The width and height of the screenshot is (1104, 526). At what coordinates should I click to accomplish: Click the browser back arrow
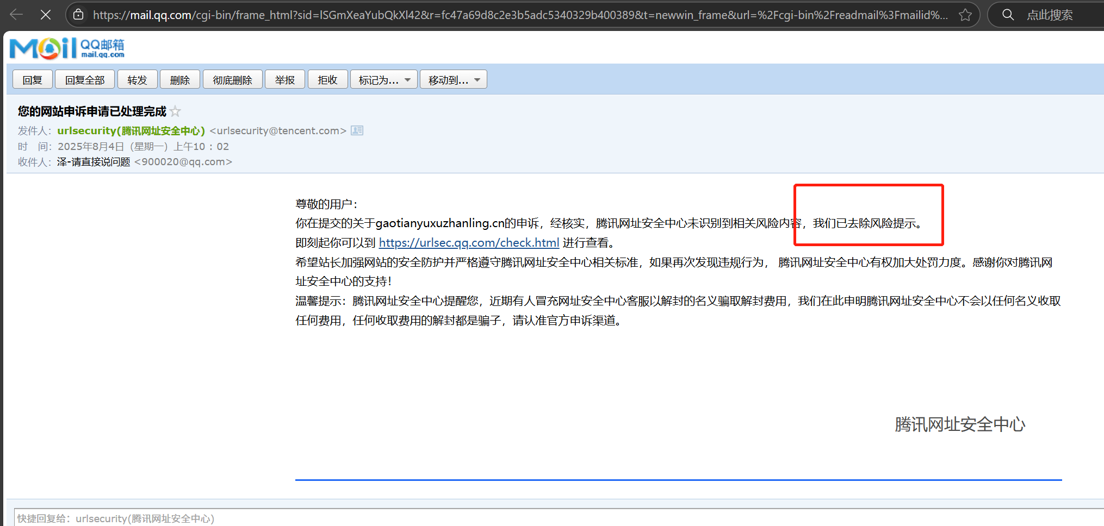[16, 15]
